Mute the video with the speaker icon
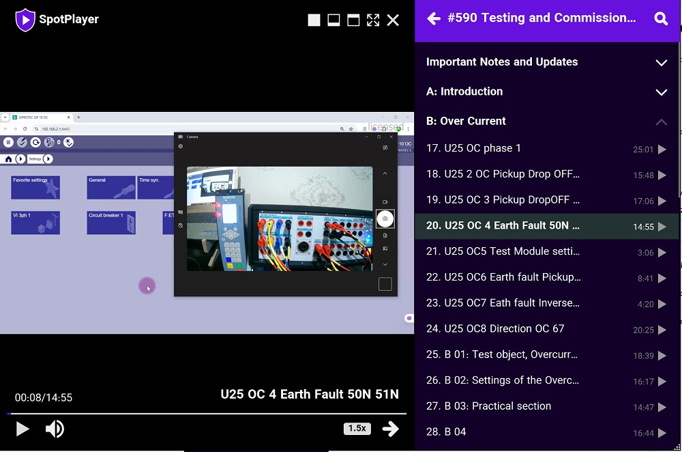The width and height of the screenshot is (682, 452). tap(55, 429)
